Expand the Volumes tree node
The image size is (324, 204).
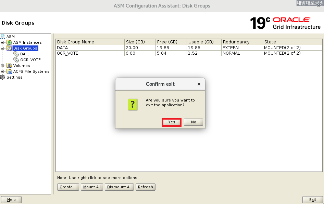pyautogui.click(x=2, y=66)
